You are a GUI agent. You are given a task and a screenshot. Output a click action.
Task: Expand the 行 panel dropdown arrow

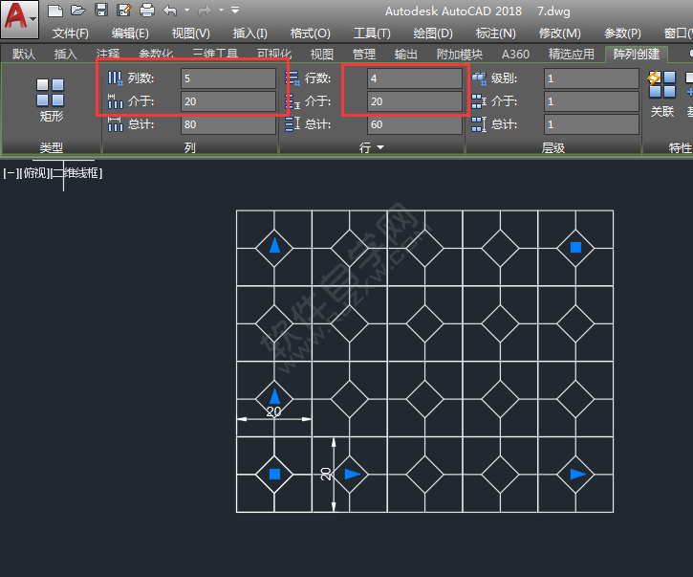point(379,147)
